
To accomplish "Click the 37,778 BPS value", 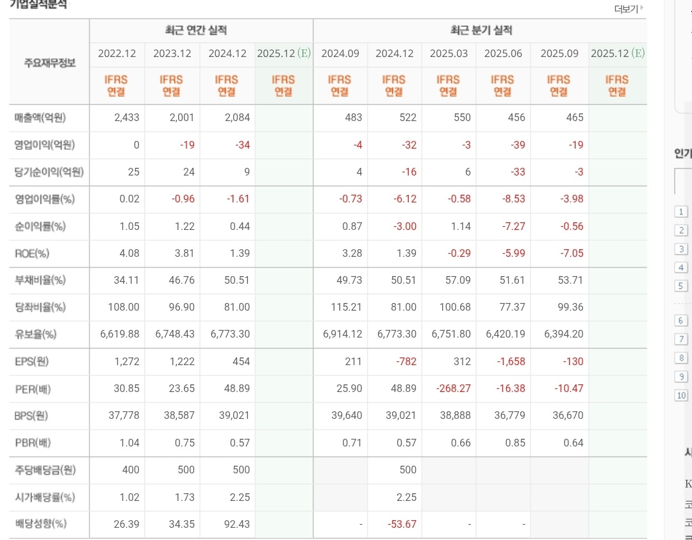I will pyautogui.click(x=124, y=415).
